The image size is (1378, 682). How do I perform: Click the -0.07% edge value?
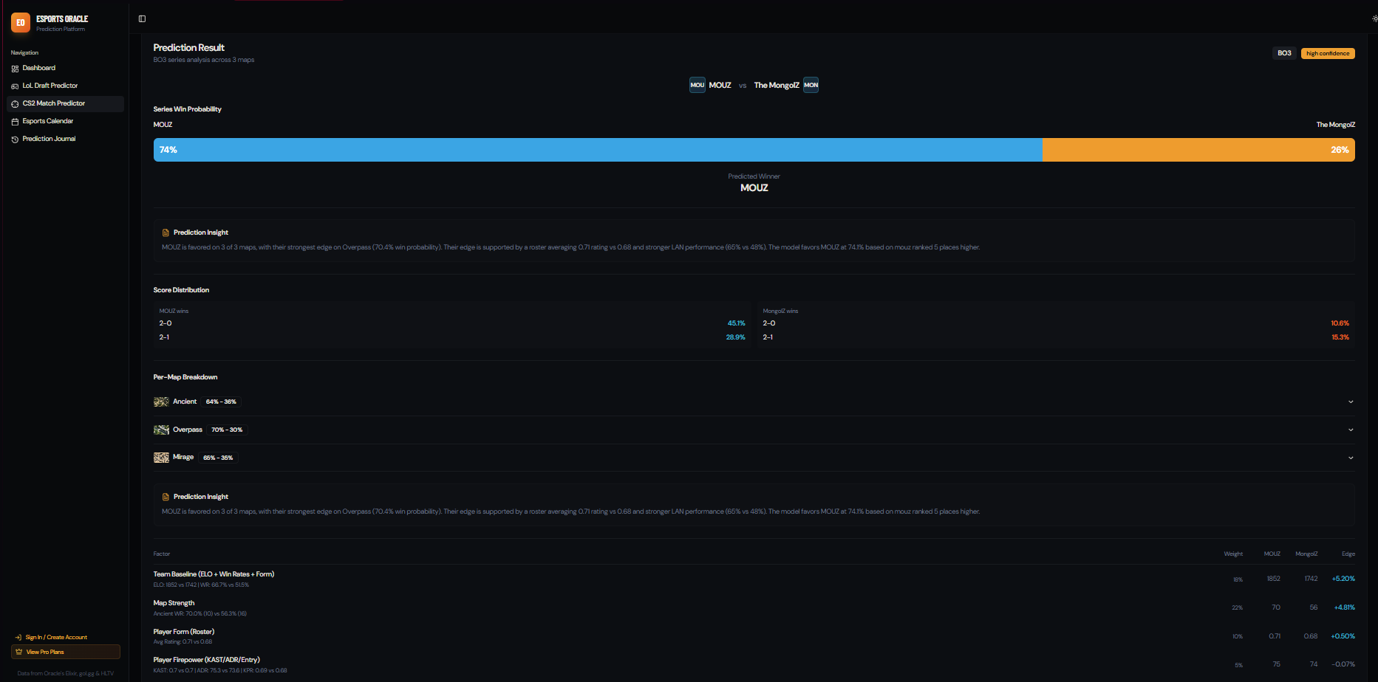pos(1343,664)
